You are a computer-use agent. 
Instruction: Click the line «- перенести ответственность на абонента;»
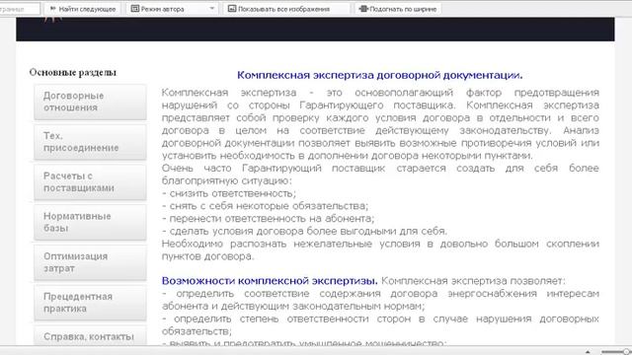(268, 219)
